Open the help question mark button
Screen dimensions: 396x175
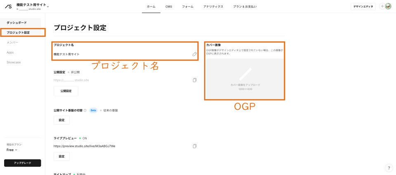point(389,168)
